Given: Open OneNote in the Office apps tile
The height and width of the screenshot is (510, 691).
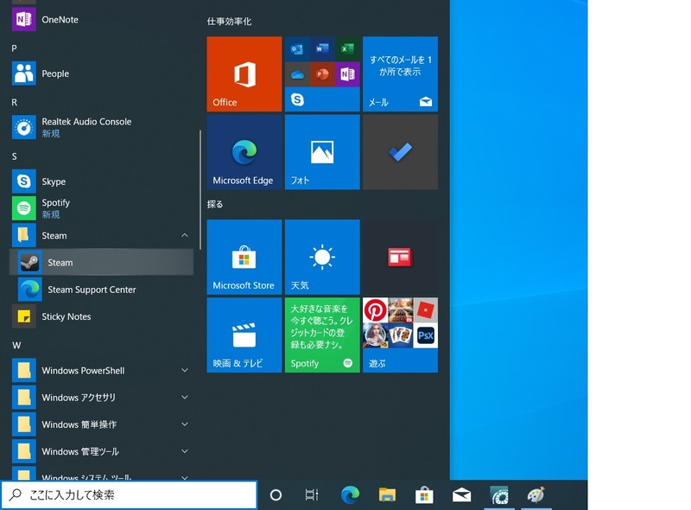Looking at the screenshot, I should 348,74.
